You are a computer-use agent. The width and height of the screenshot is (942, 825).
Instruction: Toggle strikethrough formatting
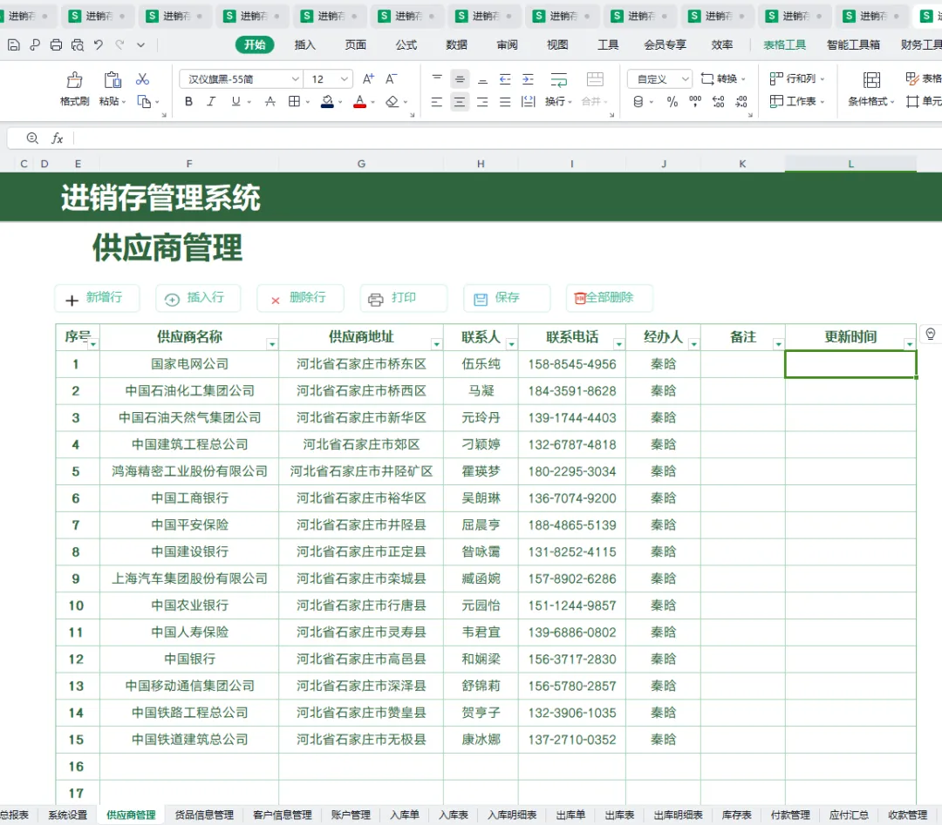(270, 101)
